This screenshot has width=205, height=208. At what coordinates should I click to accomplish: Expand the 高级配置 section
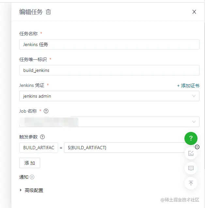pyautogui.click(x=31, y=190)
